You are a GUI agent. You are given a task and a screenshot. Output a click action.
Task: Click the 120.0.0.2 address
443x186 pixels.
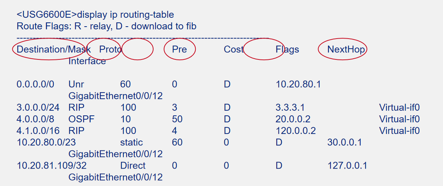[x=296, y=131]
